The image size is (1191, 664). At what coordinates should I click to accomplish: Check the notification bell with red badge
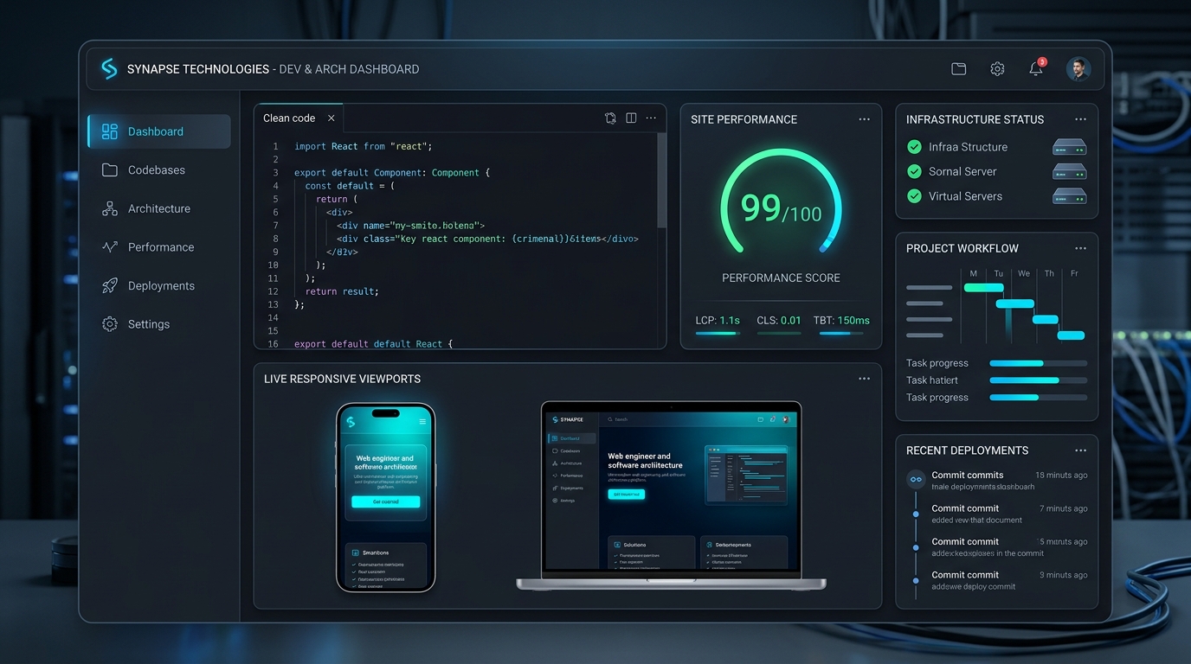click(x=1036, y=68)
